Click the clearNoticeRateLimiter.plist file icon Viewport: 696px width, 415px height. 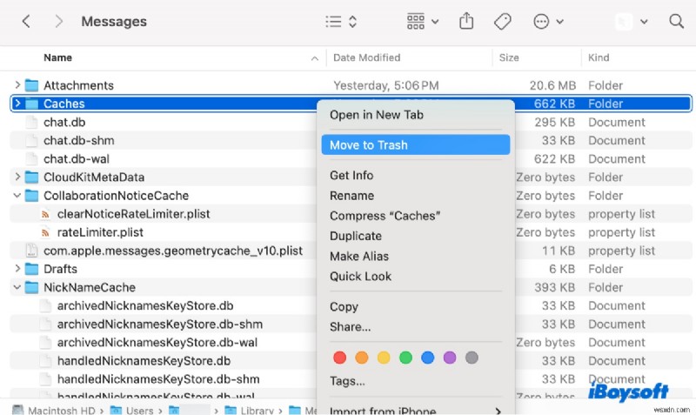tap(45, 214)
